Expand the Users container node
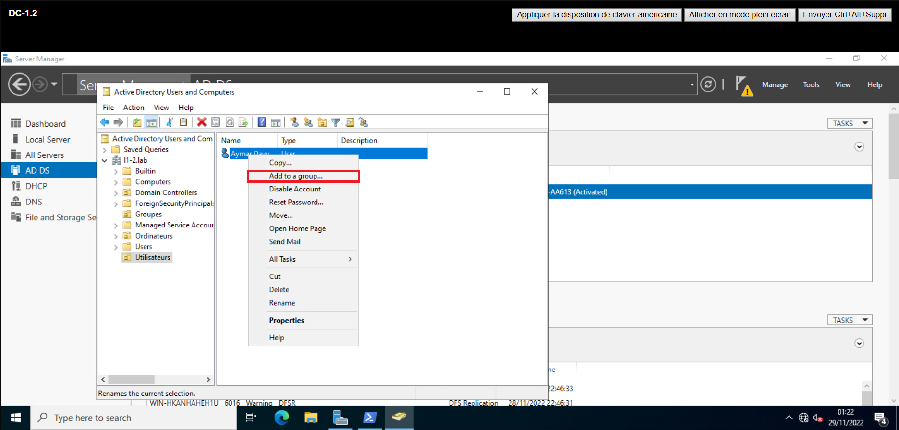The image size is (899, 430). coord(116,247)
